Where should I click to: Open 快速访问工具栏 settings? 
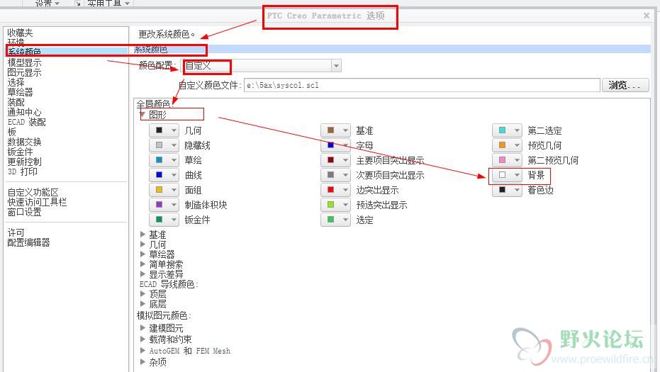tap(37, 202)
